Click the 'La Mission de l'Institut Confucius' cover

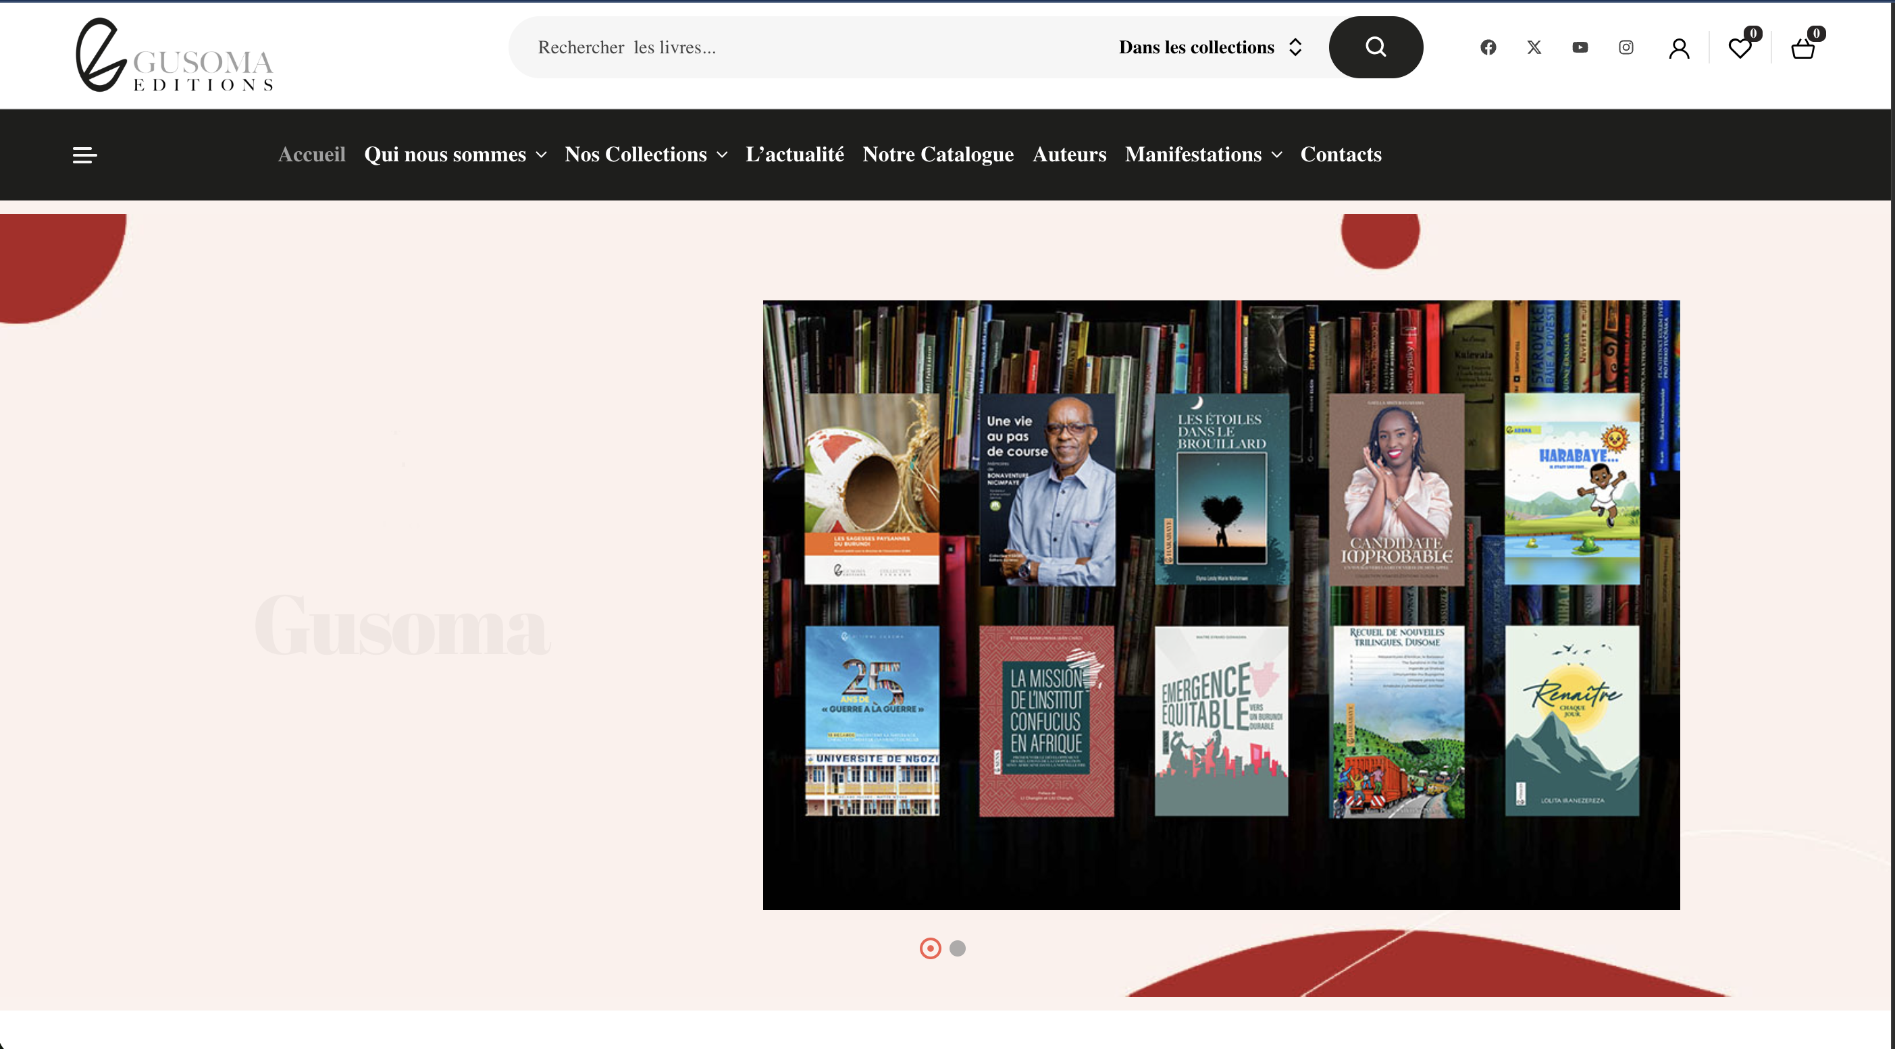click(x=1047, y=721)
